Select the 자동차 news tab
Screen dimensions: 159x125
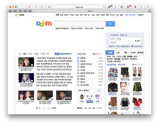click(36, 54)
